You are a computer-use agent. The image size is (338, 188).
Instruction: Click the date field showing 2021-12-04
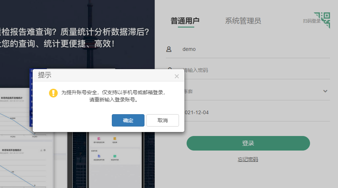pos(257,112)
